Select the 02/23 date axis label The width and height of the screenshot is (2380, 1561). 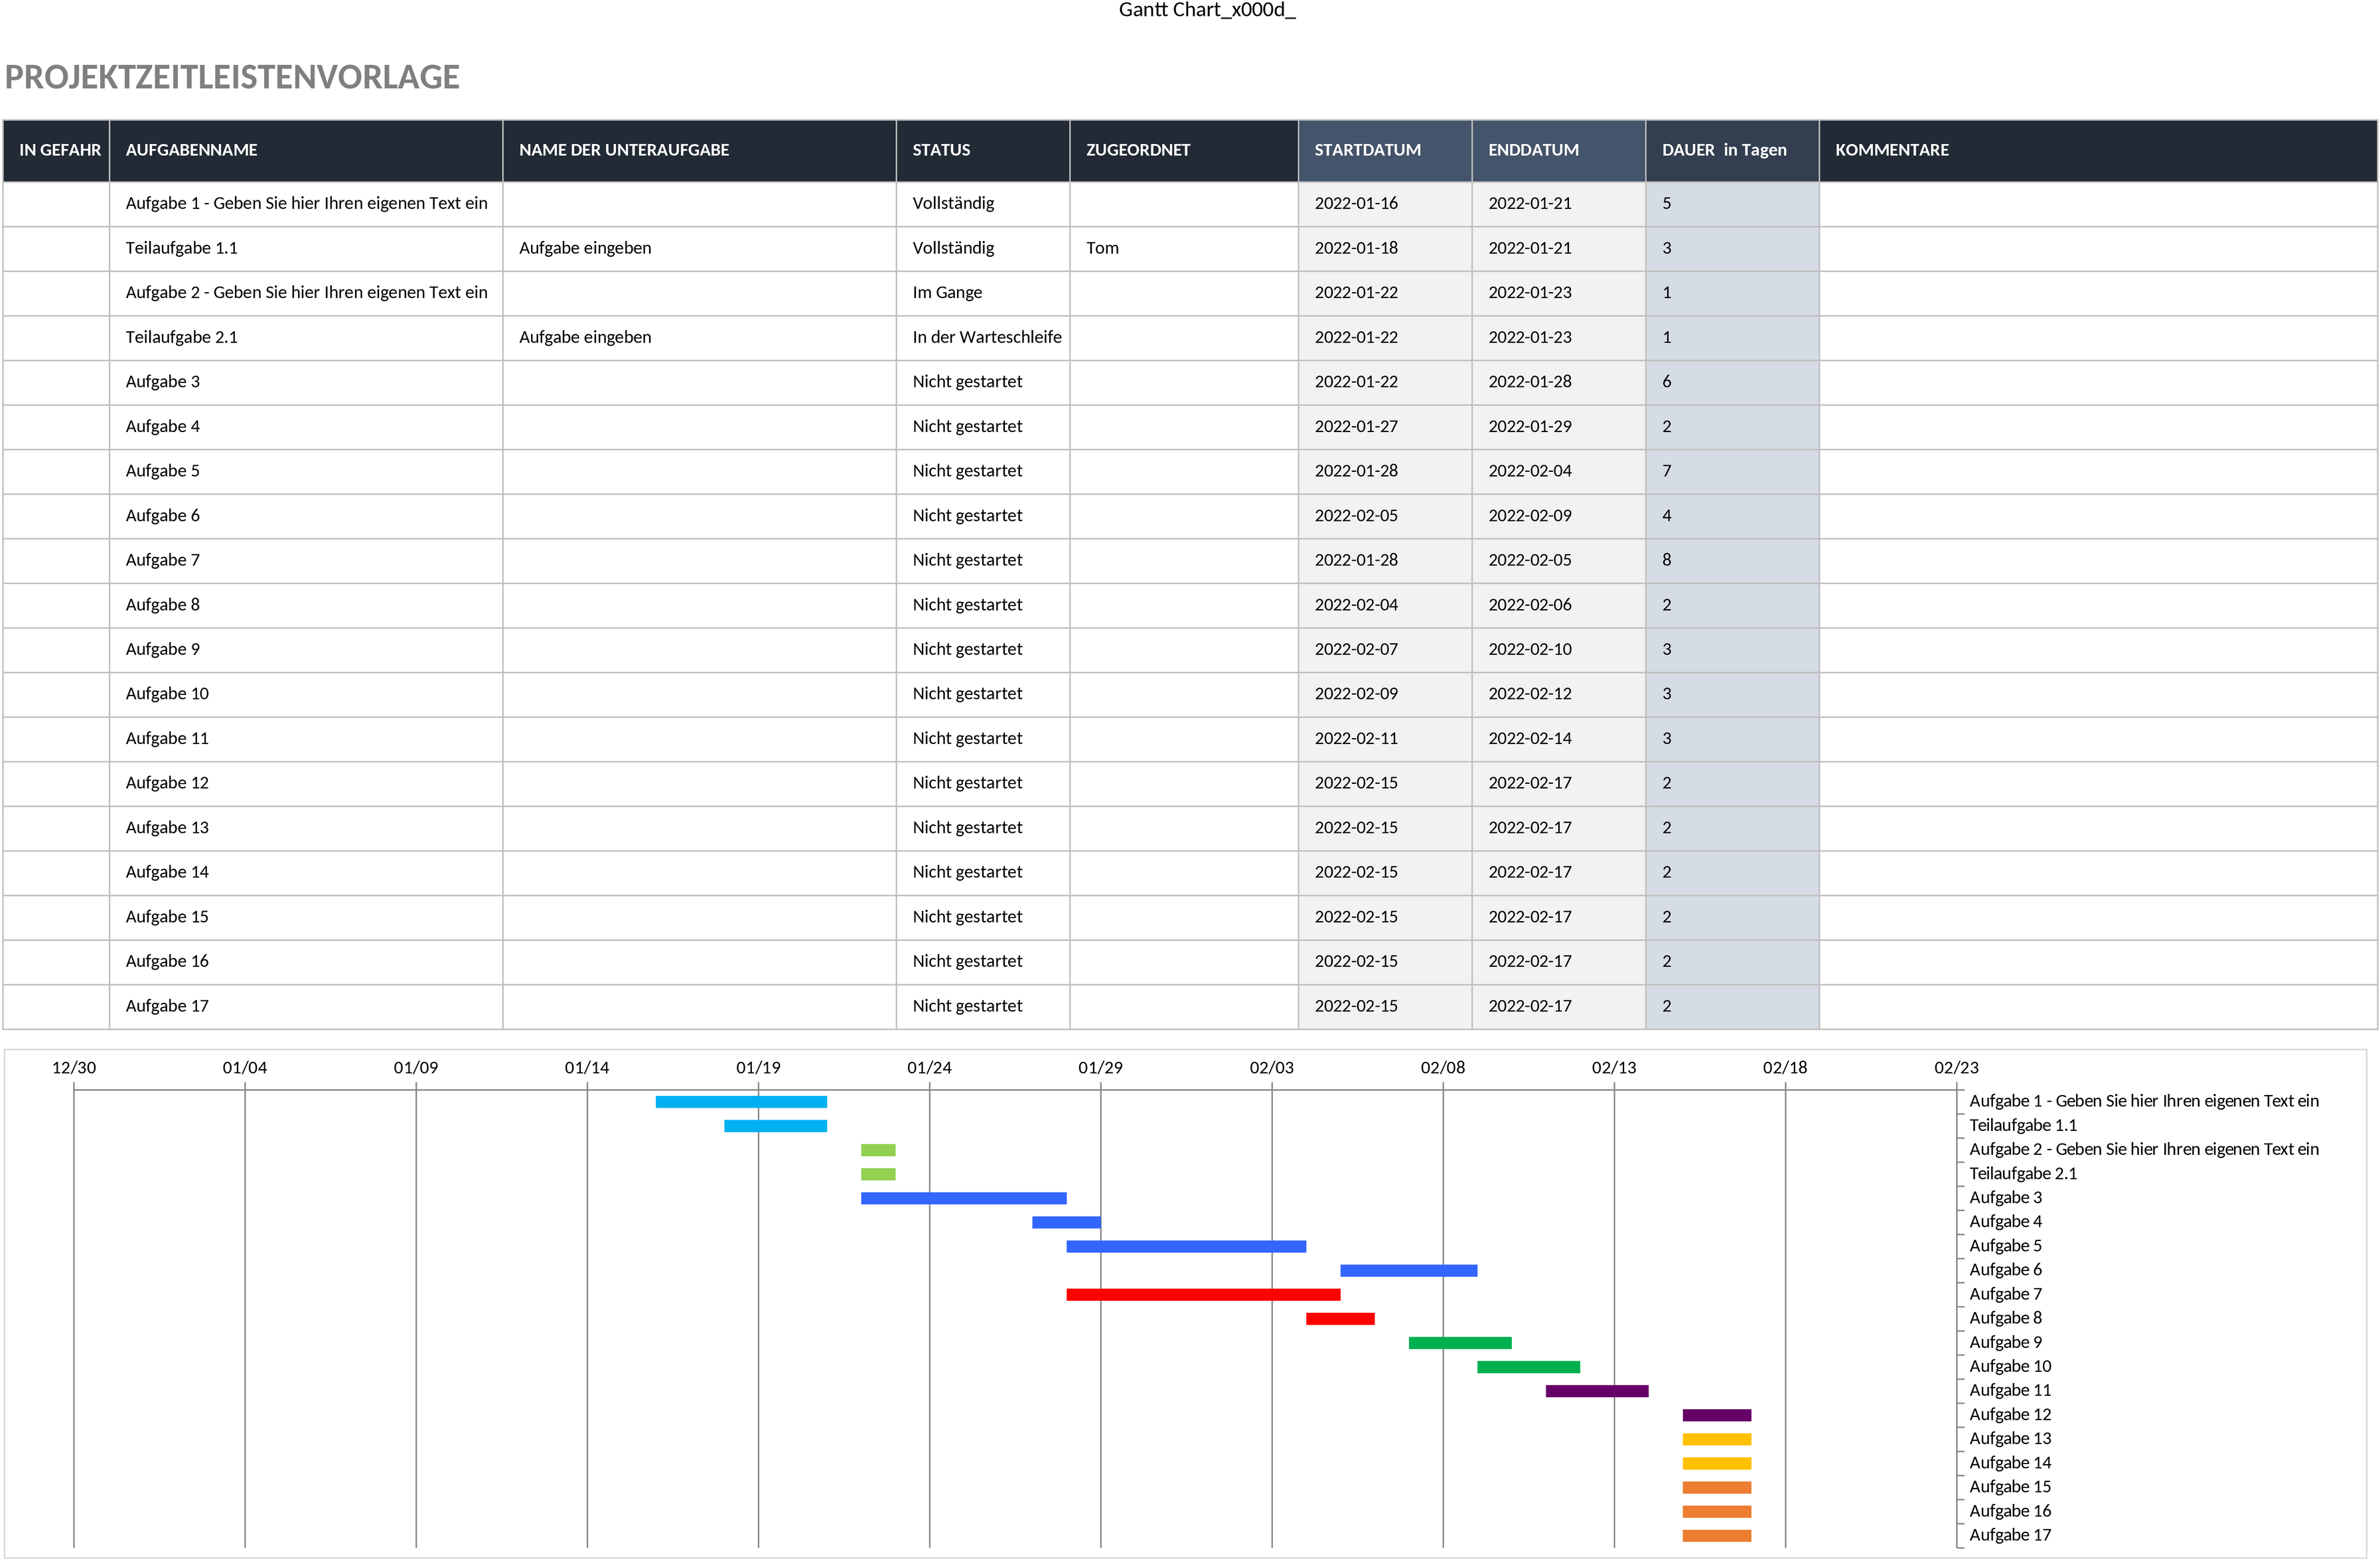pyautogui.click(x=1956, y=1068)
